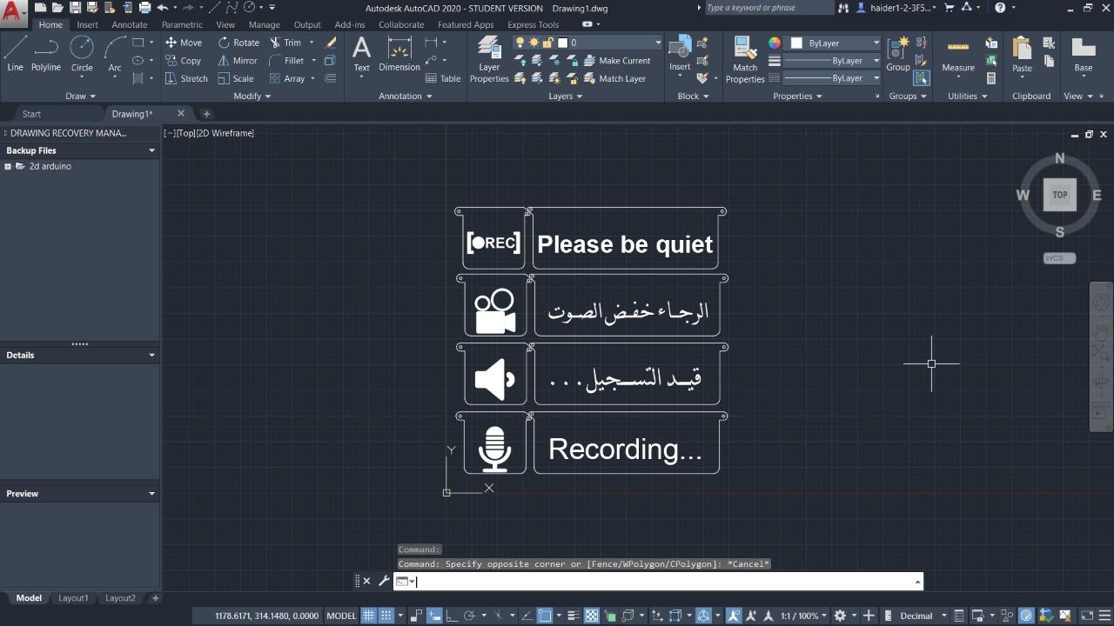
Task: Select the Erase tool in Modify panel
Action: click(x=331, y=43)
